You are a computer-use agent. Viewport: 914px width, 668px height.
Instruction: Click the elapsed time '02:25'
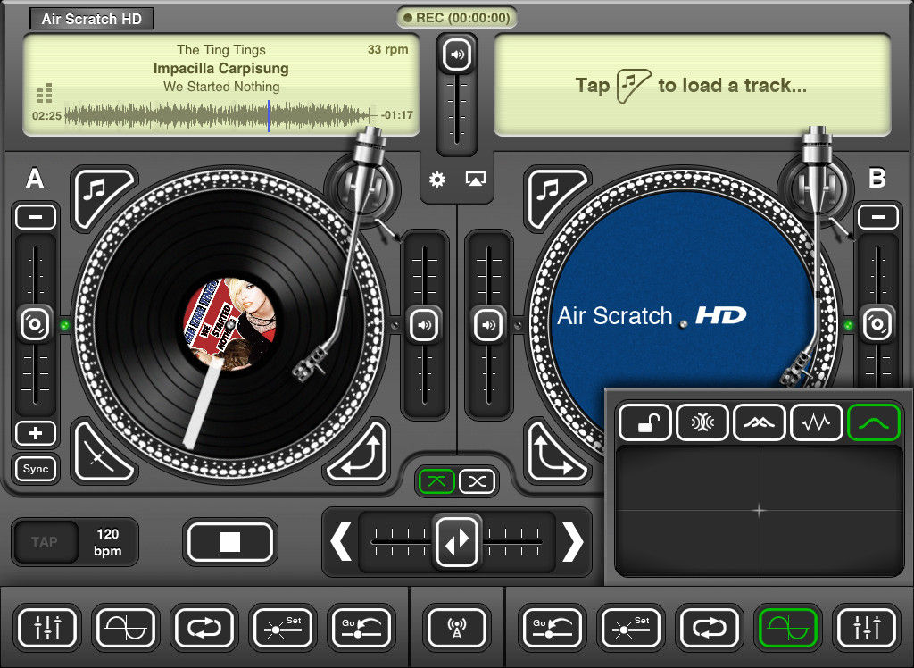46,115
